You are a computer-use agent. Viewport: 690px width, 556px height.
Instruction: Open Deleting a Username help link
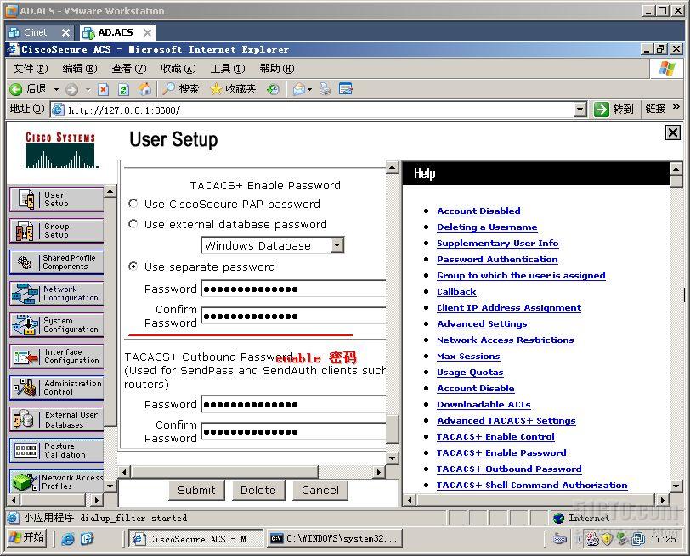click(487, 227)
